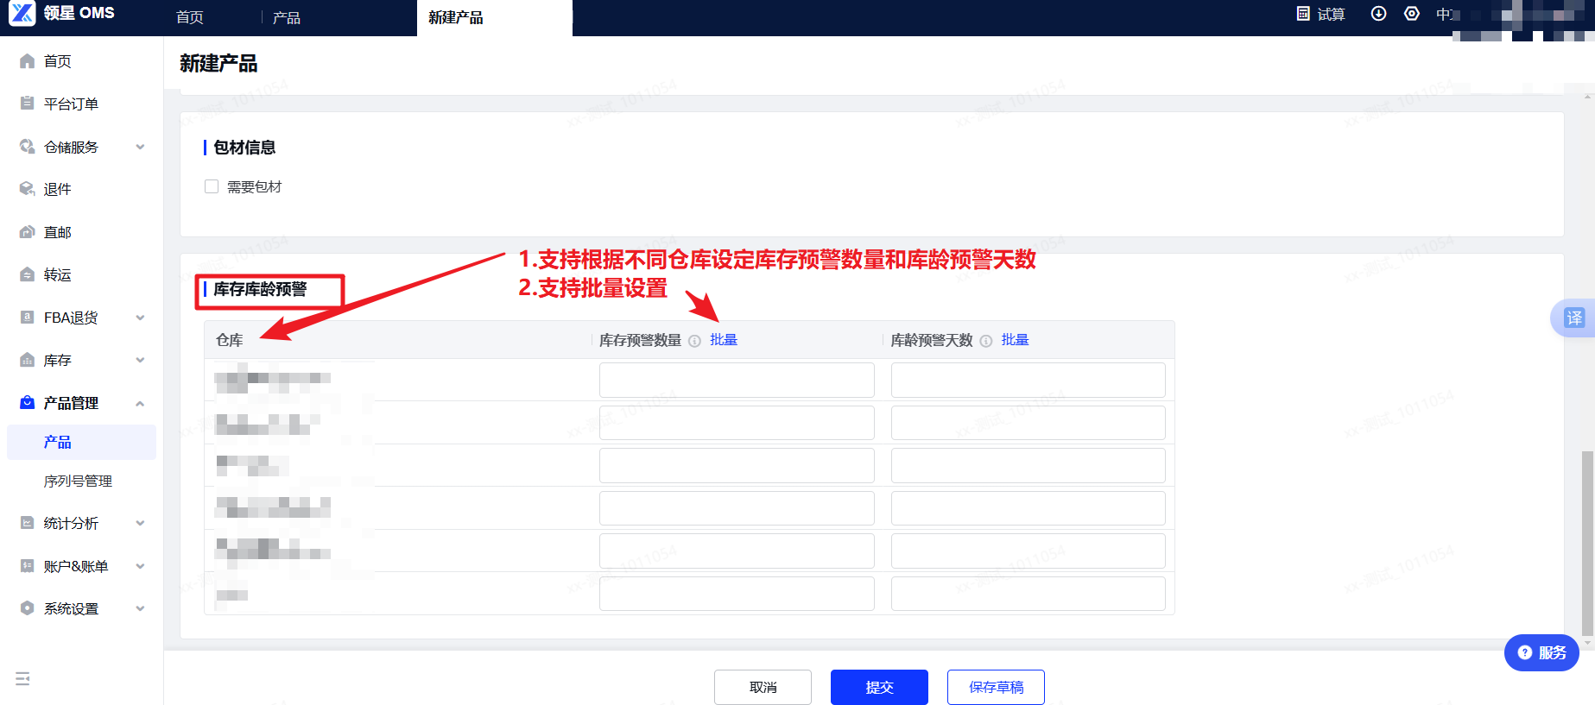
Task: Expand the 库存 menu chevron
Action: tap(140, 360)
